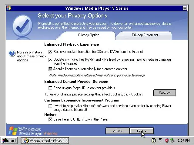Open the Start menu
This screenshot has width=194, height=145.
click(9, 140)
